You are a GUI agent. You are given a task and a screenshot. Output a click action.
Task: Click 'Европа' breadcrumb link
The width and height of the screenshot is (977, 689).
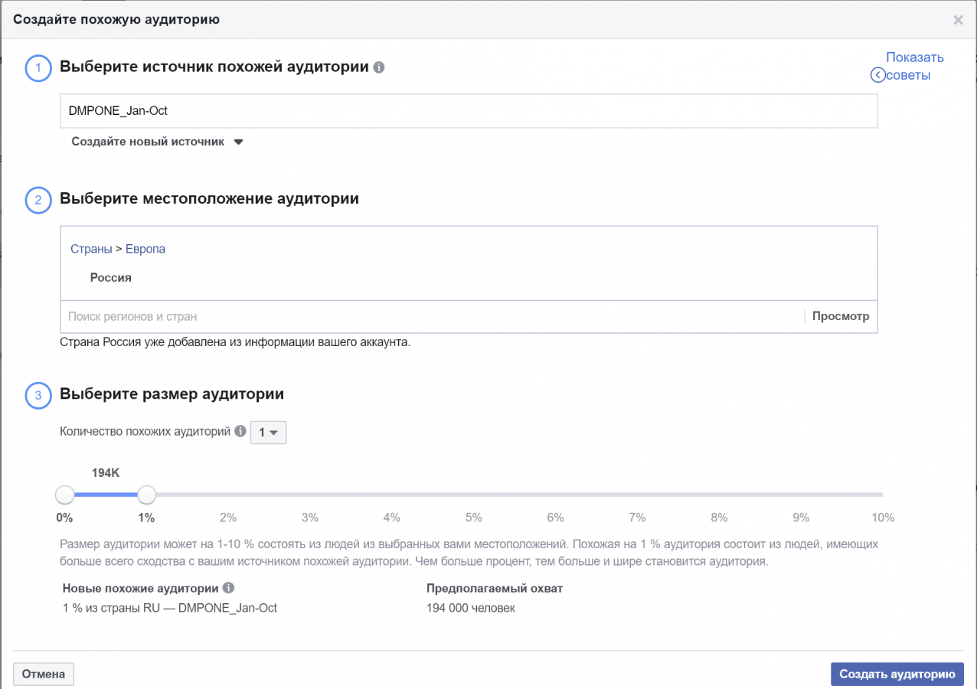145,249
